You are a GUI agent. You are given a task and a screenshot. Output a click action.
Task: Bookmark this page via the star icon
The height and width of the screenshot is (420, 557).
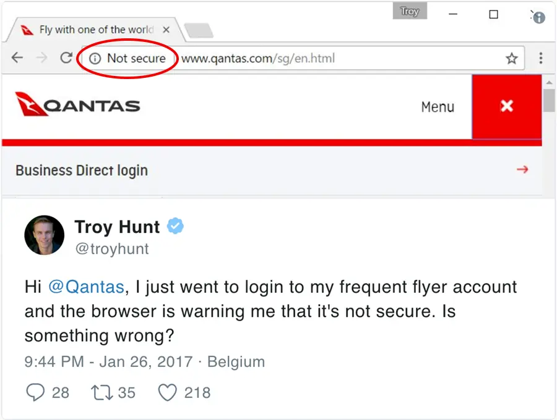click(x=512, y=58)
